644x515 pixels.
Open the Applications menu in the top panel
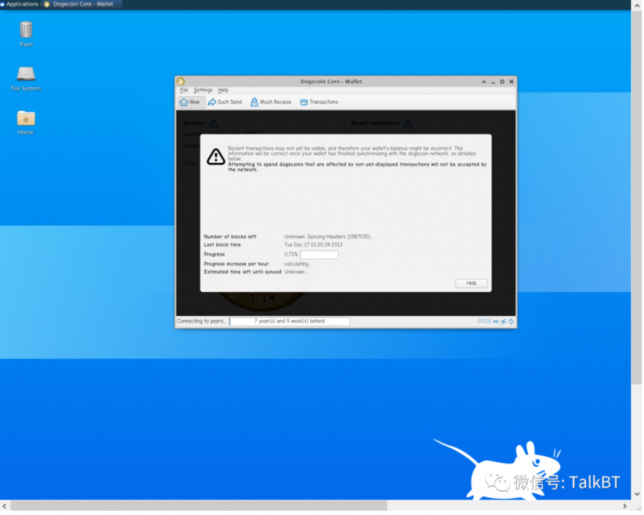pyautogui.click(x=19, y=4)
